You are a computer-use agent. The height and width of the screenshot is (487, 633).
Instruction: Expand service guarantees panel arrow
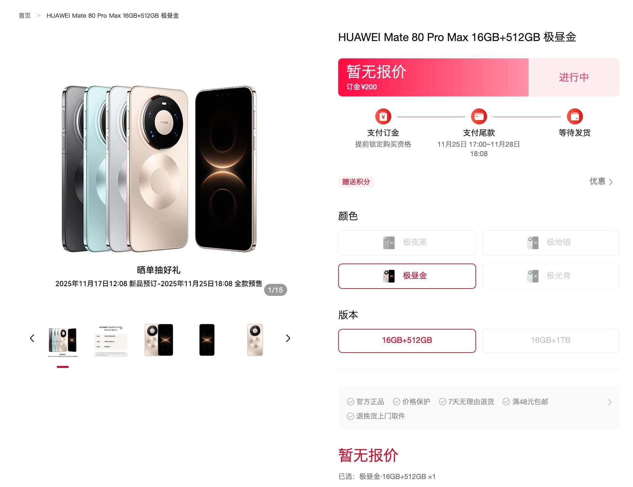610,402
